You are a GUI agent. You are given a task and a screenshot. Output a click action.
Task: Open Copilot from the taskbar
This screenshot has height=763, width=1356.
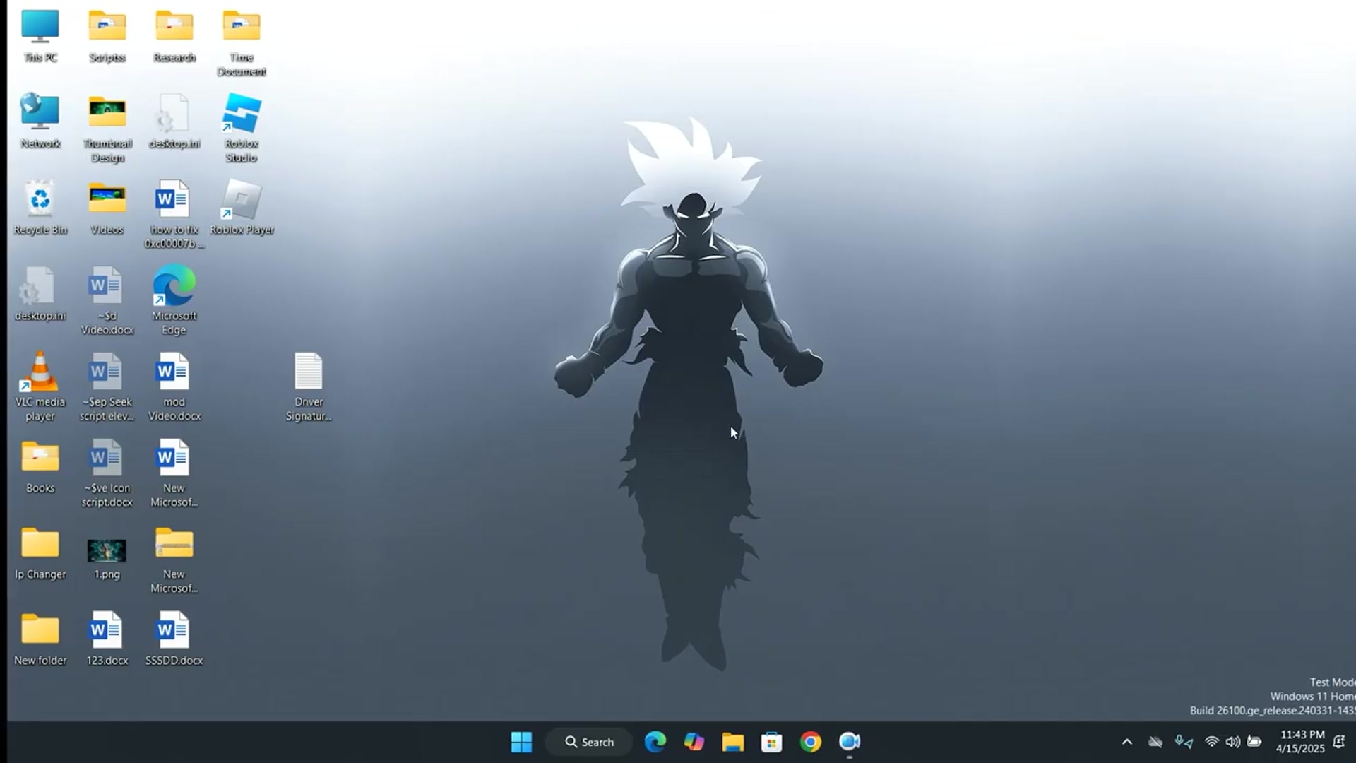[694, 742]
